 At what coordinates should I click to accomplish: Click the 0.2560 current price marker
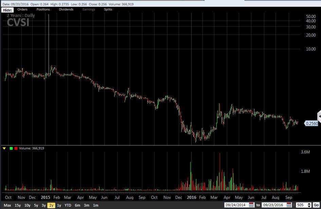coord(311,124)
